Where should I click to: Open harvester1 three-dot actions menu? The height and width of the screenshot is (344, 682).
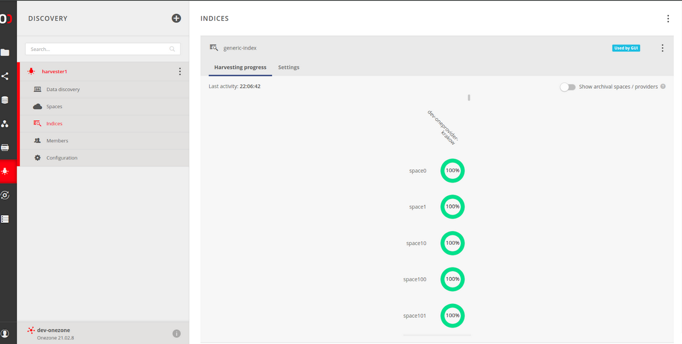pos(180,72)
